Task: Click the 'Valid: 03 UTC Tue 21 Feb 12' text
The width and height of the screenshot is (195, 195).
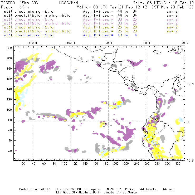Action: pos(109,7)
